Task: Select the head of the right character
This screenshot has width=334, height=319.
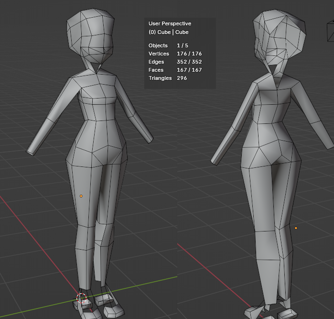Action: pos(276,36)
